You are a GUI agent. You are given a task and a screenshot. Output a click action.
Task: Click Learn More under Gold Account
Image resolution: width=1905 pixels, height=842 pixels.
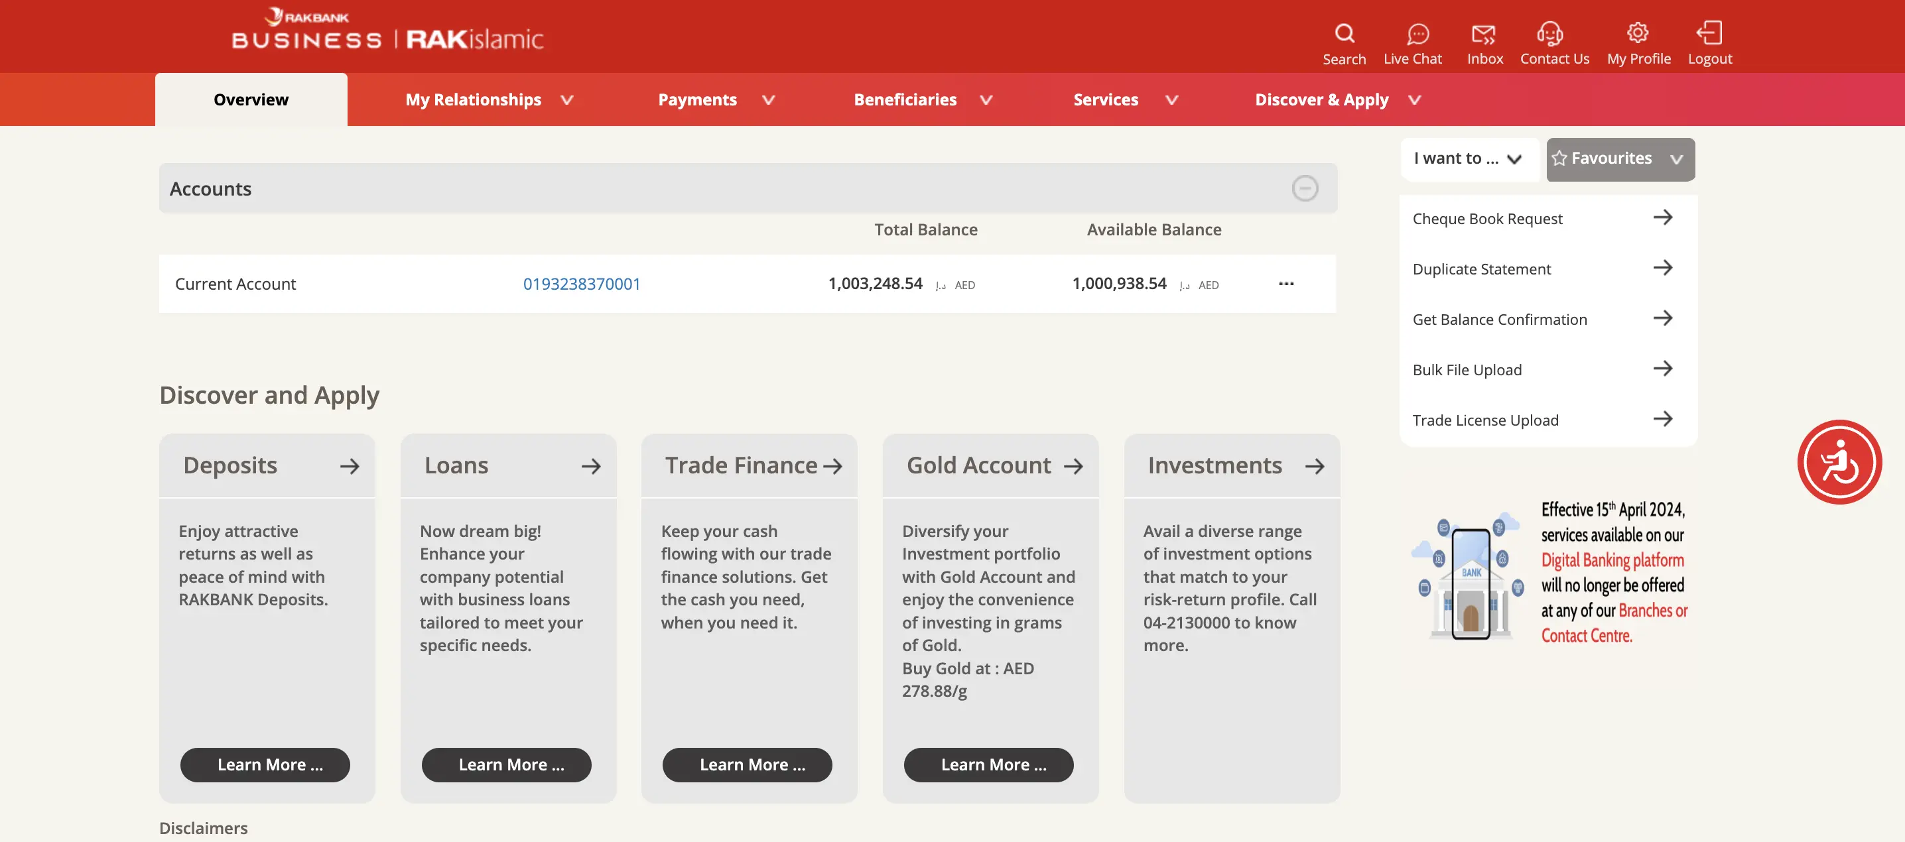point(987,764)
